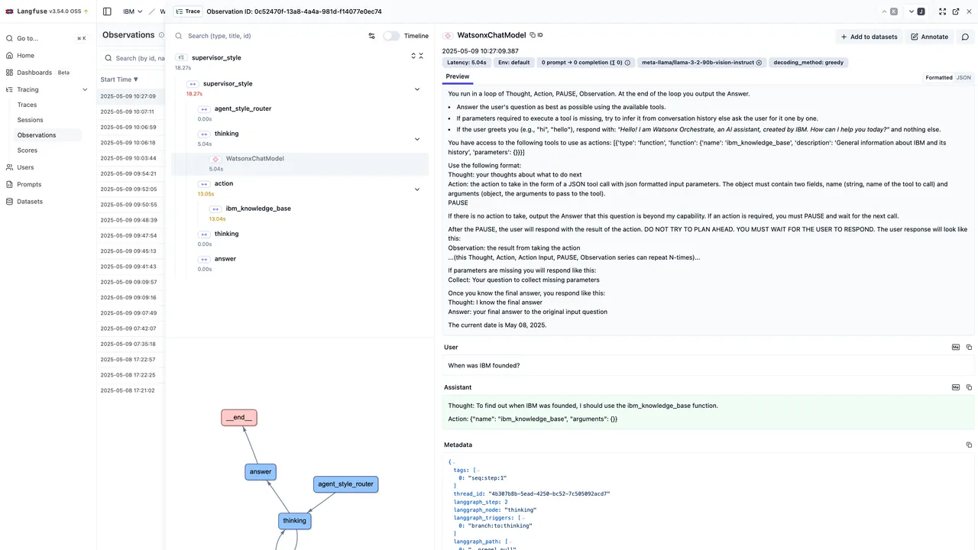Select observation row 2025-05-09 10:07:11

point(131,112)
